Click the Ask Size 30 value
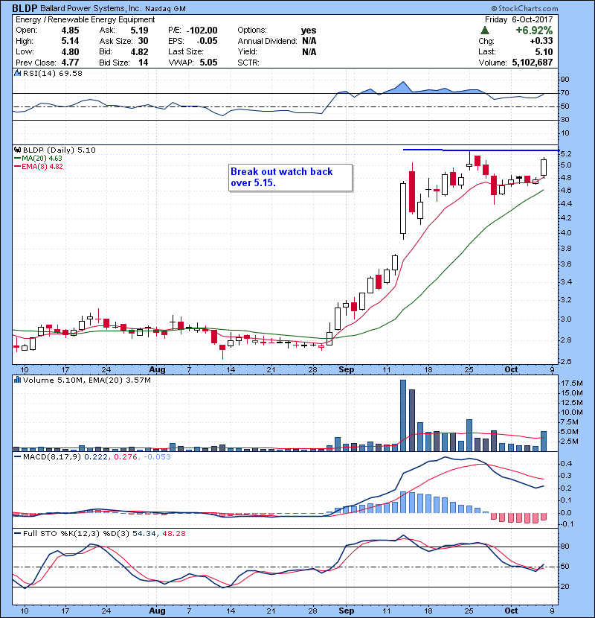 coord(143,41)
